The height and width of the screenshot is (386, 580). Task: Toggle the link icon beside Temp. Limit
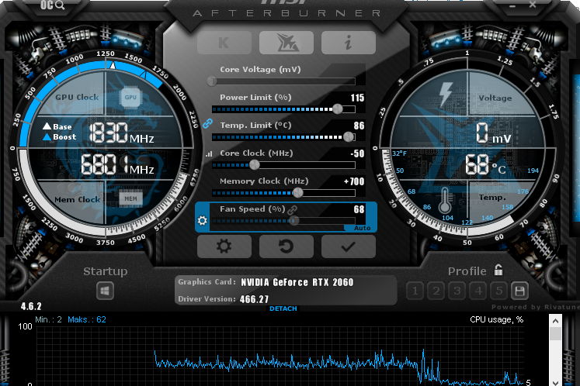tap(208, 123)
